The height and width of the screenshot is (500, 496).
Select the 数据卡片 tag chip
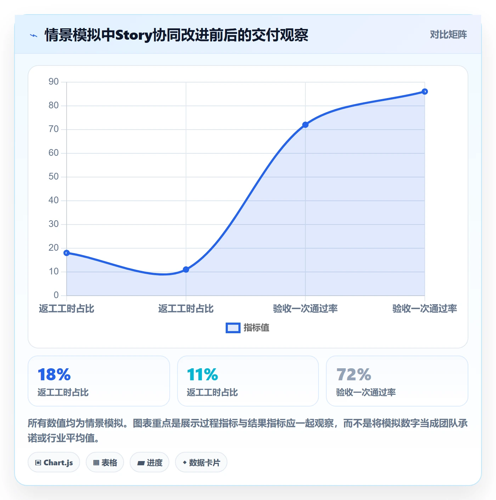201,462
